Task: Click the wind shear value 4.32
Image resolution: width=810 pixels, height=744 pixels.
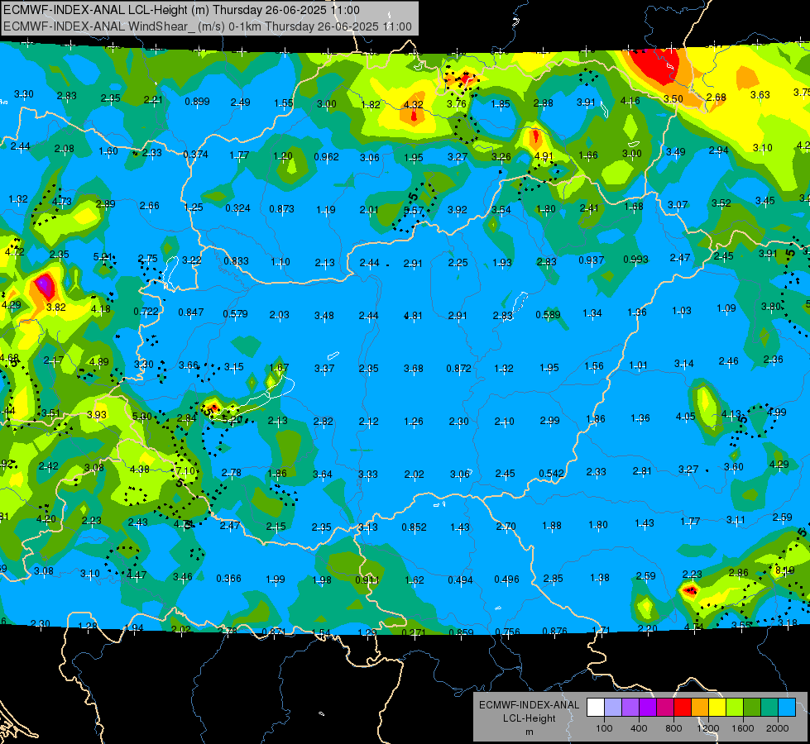Action: point(413,104)
